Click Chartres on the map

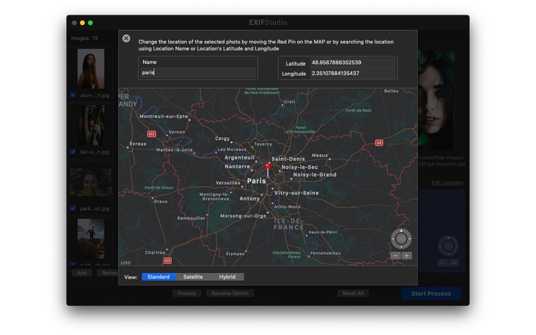coord(155,253)
